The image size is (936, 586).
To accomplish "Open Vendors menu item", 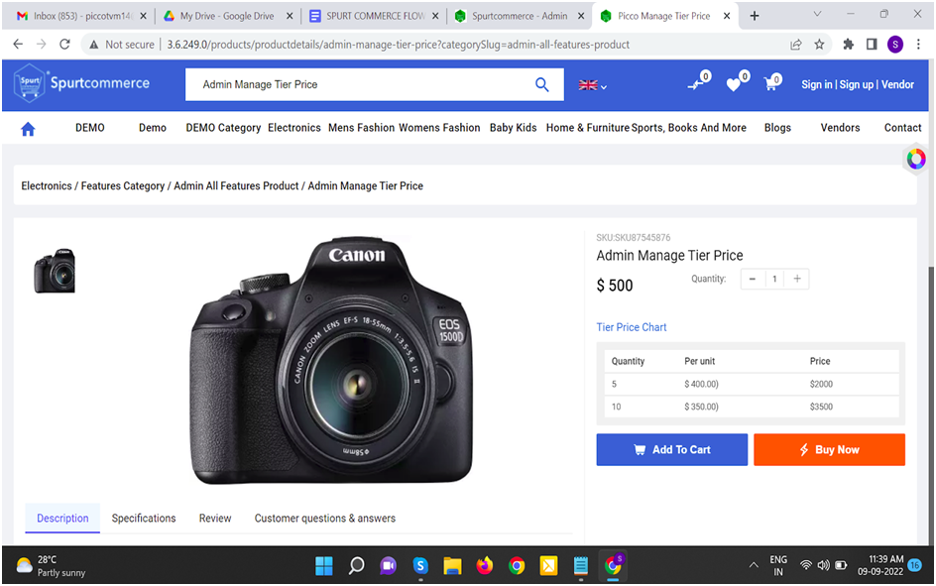I will [x=840, y=128].
